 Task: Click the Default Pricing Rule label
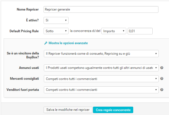[x=24, y=31]
